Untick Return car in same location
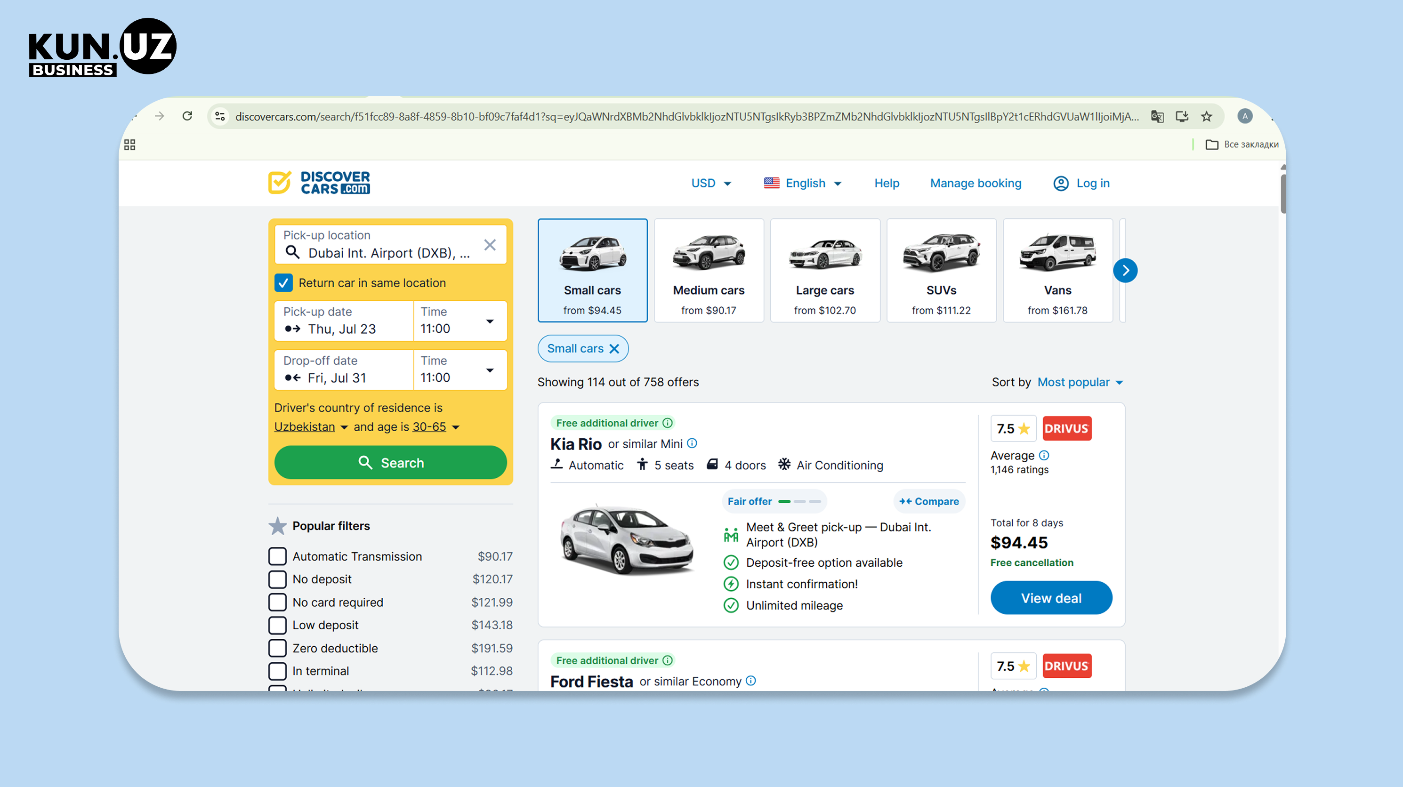 click(x=284, y=283)
